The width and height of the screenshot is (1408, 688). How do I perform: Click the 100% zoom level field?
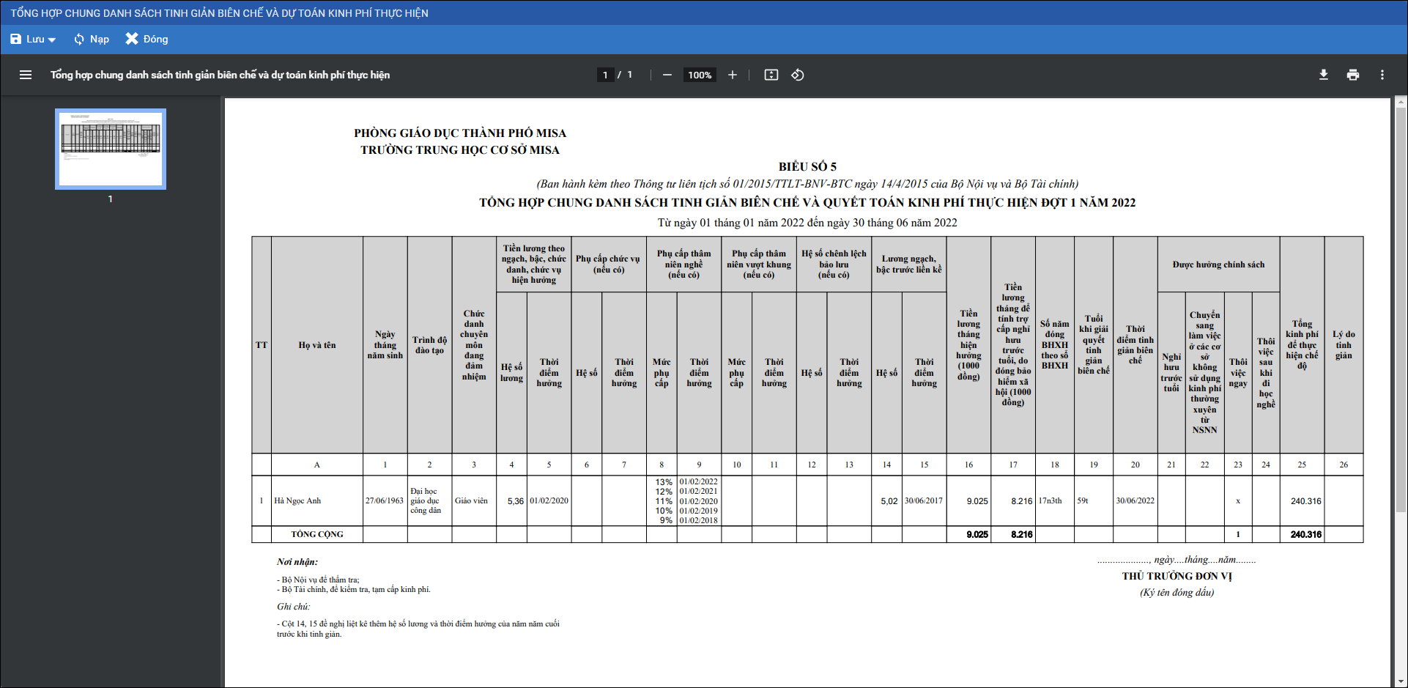(x=700, y=75)
